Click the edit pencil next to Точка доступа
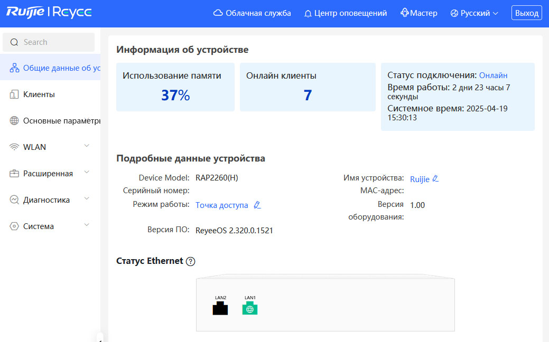Image resolution: width=549 pixels, height=342 pixels. (257, 205)
